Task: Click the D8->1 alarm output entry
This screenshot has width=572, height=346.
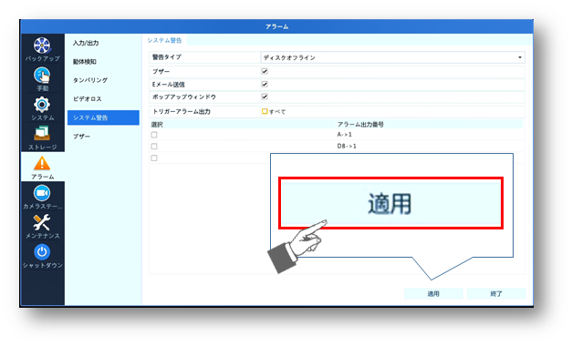Action: coord(347,147)
